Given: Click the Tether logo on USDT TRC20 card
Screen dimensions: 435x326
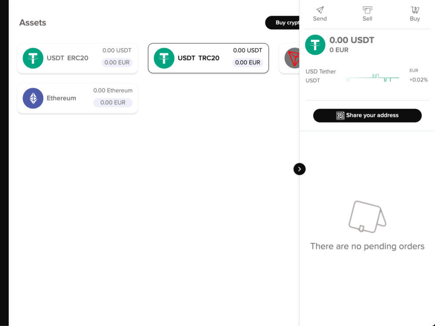Looking at the screenshot, I should point(164,58).
